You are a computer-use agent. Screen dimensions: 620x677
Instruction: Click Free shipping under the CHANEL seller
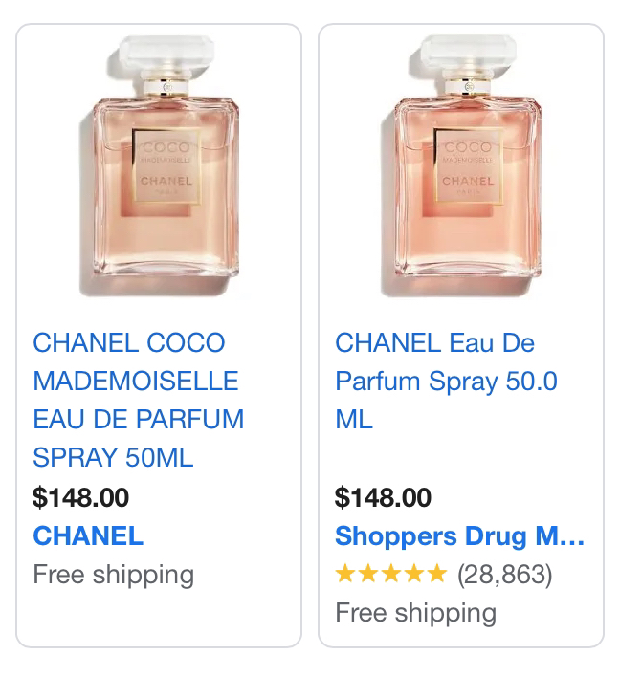tap(114, 575)
